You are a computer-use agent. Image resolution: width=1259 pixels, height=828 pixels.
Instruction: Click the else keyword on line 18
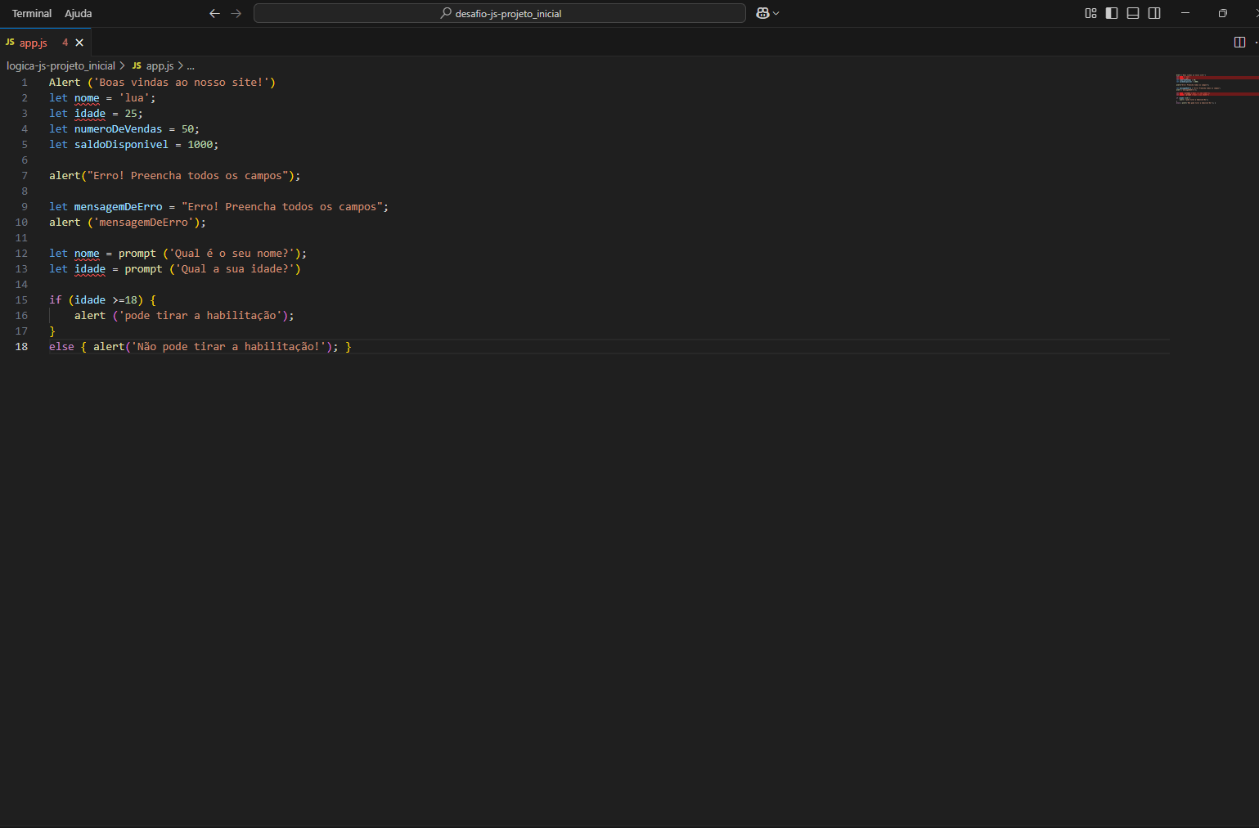[61, 346]
